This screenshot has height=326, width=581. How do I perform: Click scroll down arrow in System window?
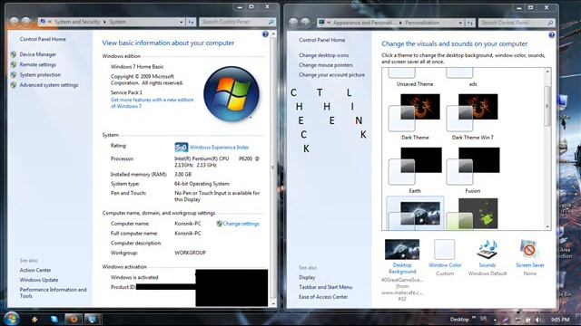[x=274, y=303]
